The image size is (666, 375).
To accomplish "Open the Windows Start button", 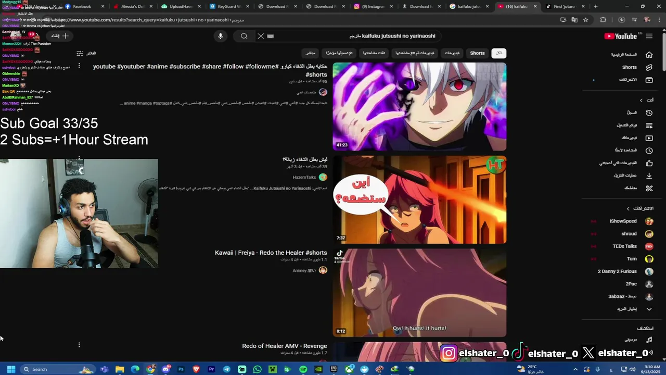I will pos(11,369).
